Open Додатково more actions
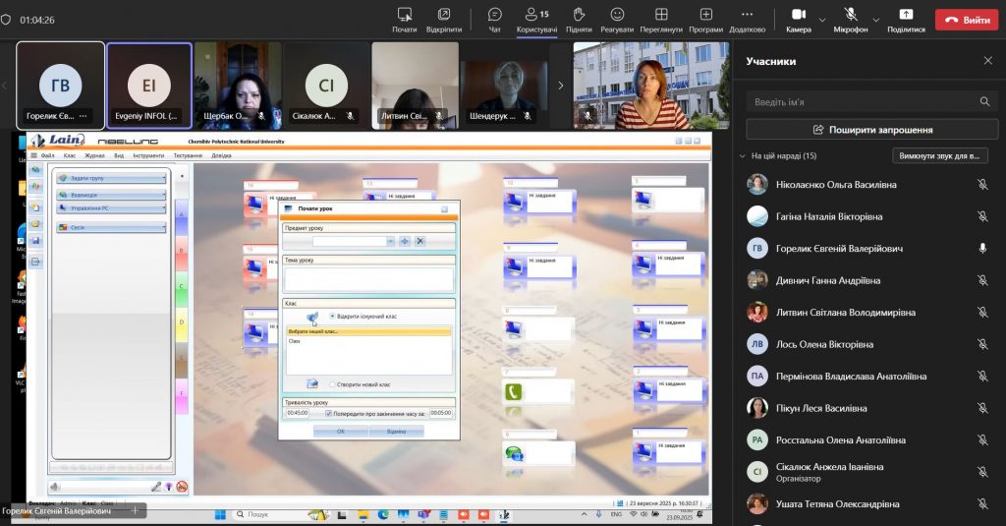This screenshot has width=1006, height=526. pyautogui.click(x=747, y=20)
